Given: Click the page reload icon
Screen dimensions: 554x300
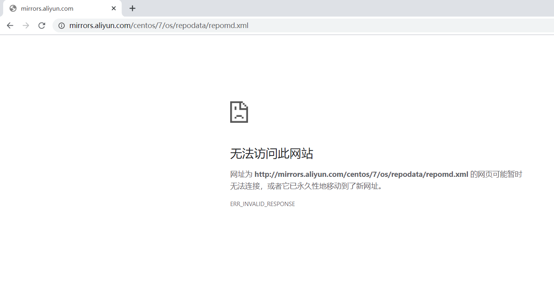Looking at the screenshot, I should click(41, 25).
